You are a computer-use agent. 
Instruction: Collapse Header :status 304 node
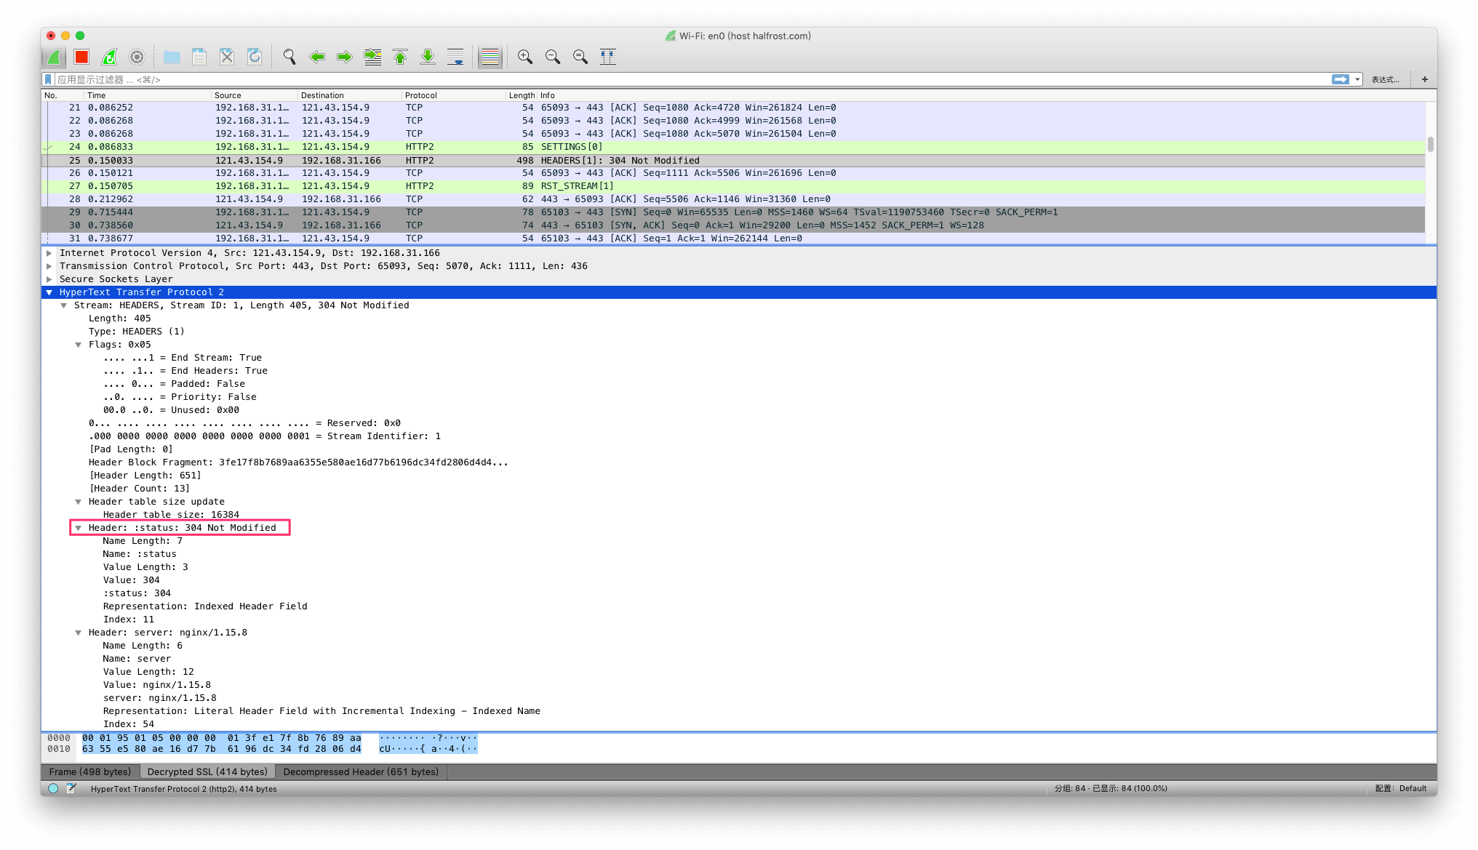tap(78, 528)
